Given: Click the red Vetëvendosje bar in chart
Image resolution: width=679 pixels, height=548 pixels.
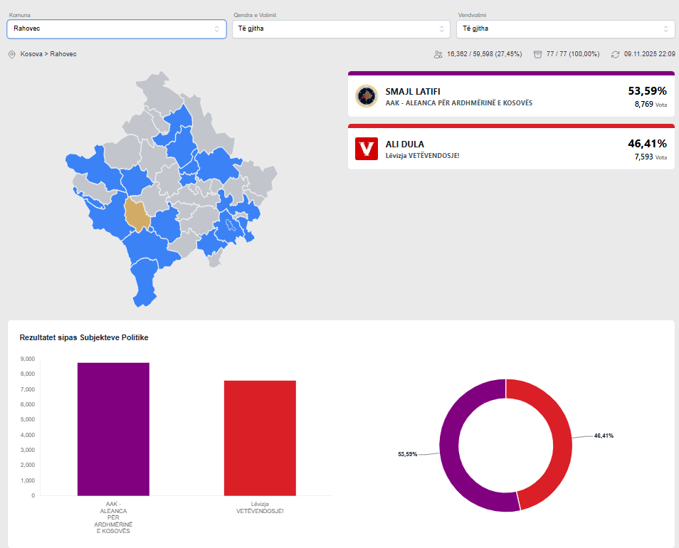Looking at the screenshot, I should 260,438.
